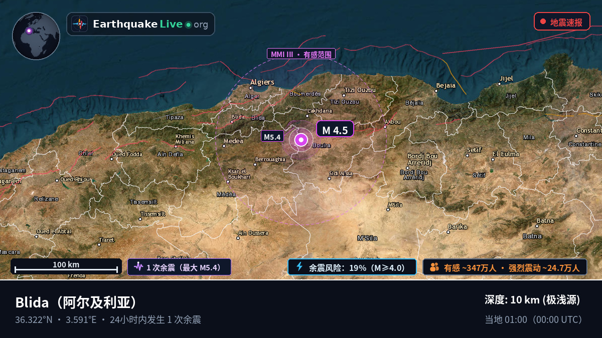Click the Algiers city label
The image size is (602, 338).
262,82
